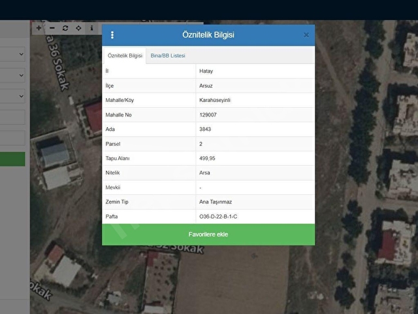Zoom out the map with minus icon
Screen dimensions: 418x314
pyautogui.click(x=52, y=28)
